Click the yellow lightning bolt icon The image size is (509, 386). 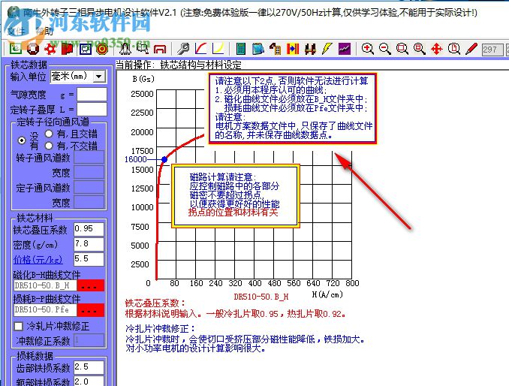(327, 49)
